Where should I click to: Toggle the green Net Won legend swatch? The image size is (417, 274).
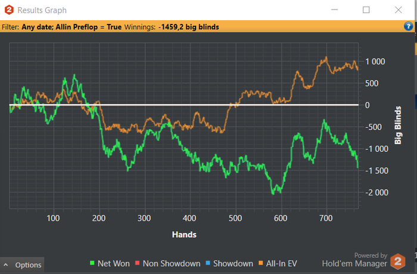[92, 263]
